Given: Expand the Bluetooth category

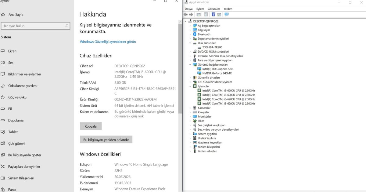Looking at the screenshot, I should [x=190, y=34].
